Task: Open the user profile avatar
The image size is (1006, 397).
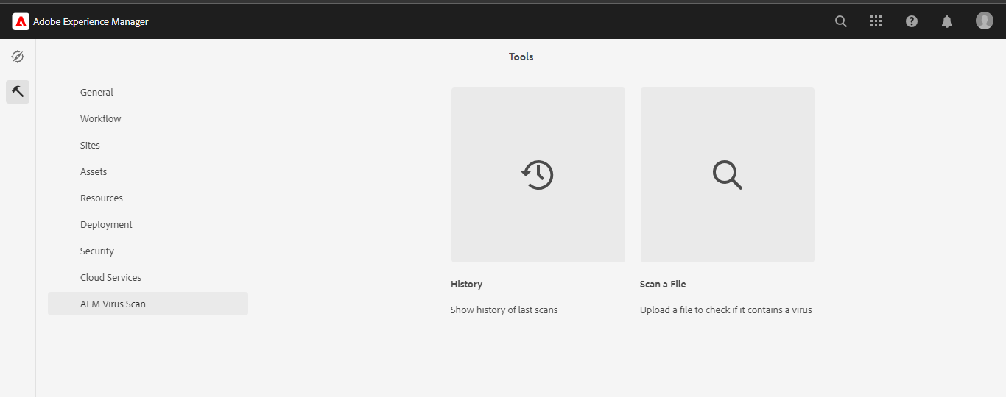Action: coord(985,21)
